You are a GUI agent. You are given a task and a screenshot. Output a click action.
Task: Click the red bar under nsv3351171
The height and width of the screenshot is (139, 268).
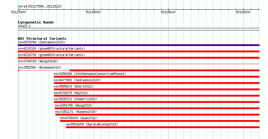click(x=157, y=115)
